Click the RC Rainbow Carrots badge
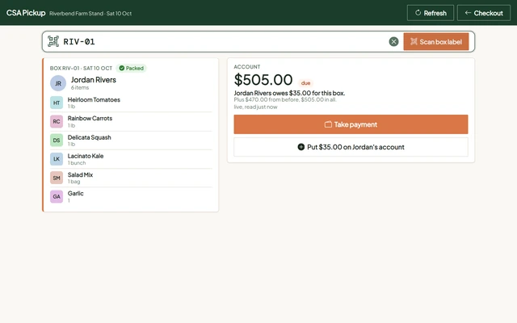The image size is (517, 323). click(57, 122)
